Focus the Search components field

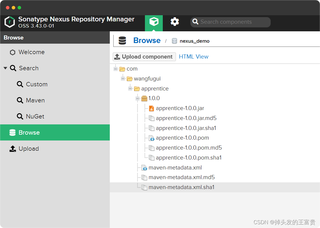tap(230, 22)
